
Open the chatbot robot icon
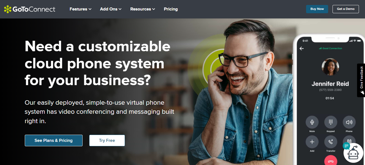[354, 153]
